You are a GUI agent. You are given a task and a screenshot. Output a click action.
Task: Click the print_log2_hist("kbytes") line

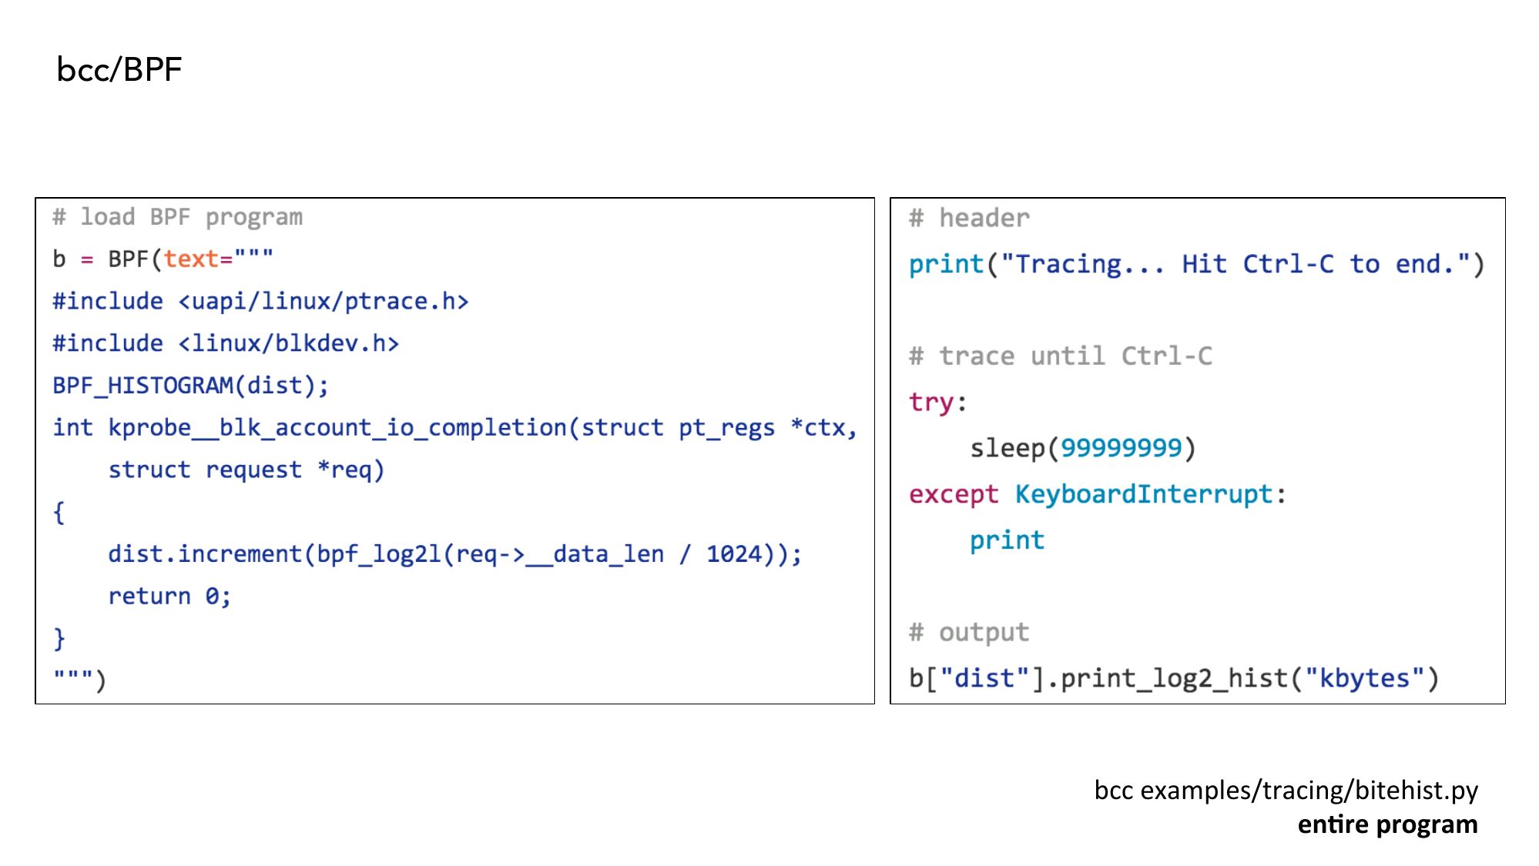(x=1173, y=678)
